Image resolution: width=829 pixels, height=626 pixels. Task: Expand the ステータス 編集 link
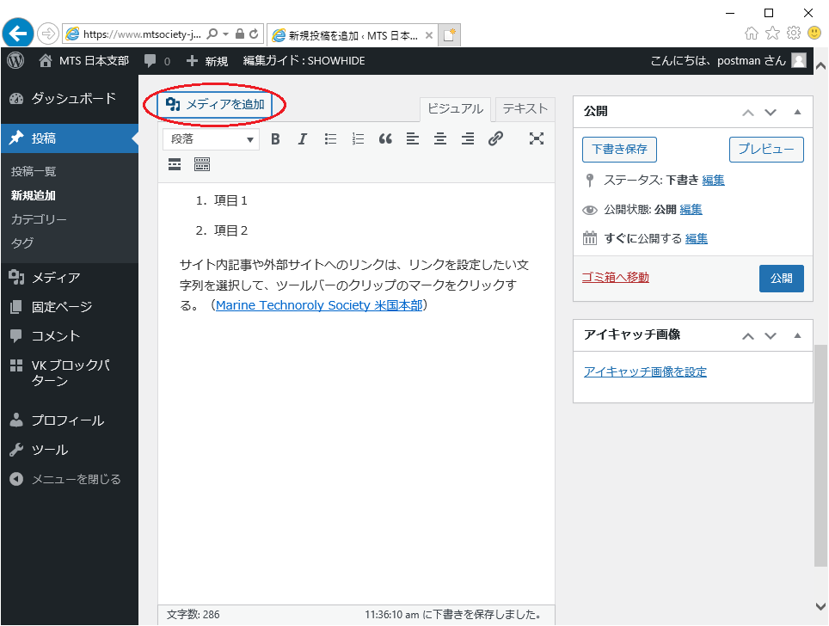(713, 181)
